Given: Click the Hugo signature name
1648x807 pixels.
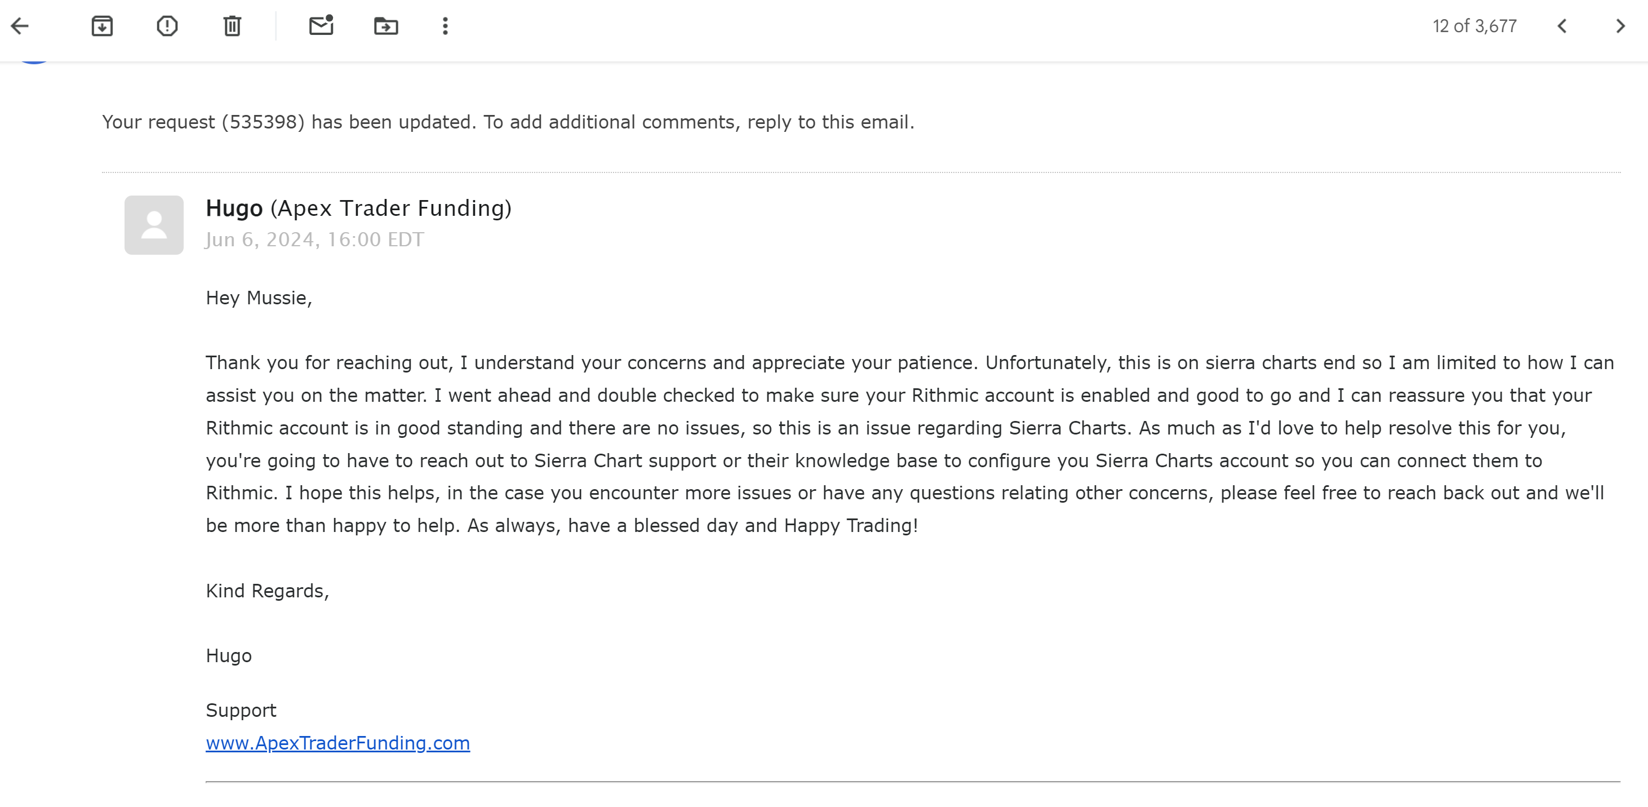Looking at the screenshot, I should click(x=228, y=656).
